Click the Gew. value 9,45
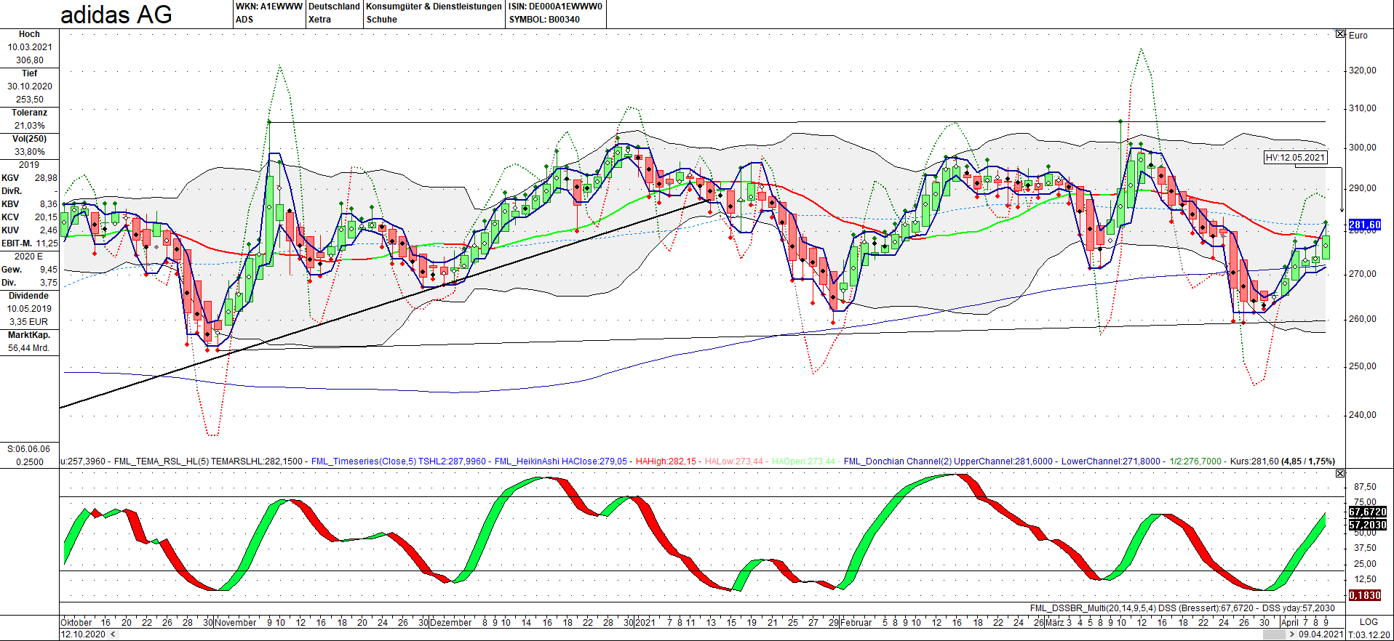Viewport: 1394px width, 641px height. click(x=49, y=270)
